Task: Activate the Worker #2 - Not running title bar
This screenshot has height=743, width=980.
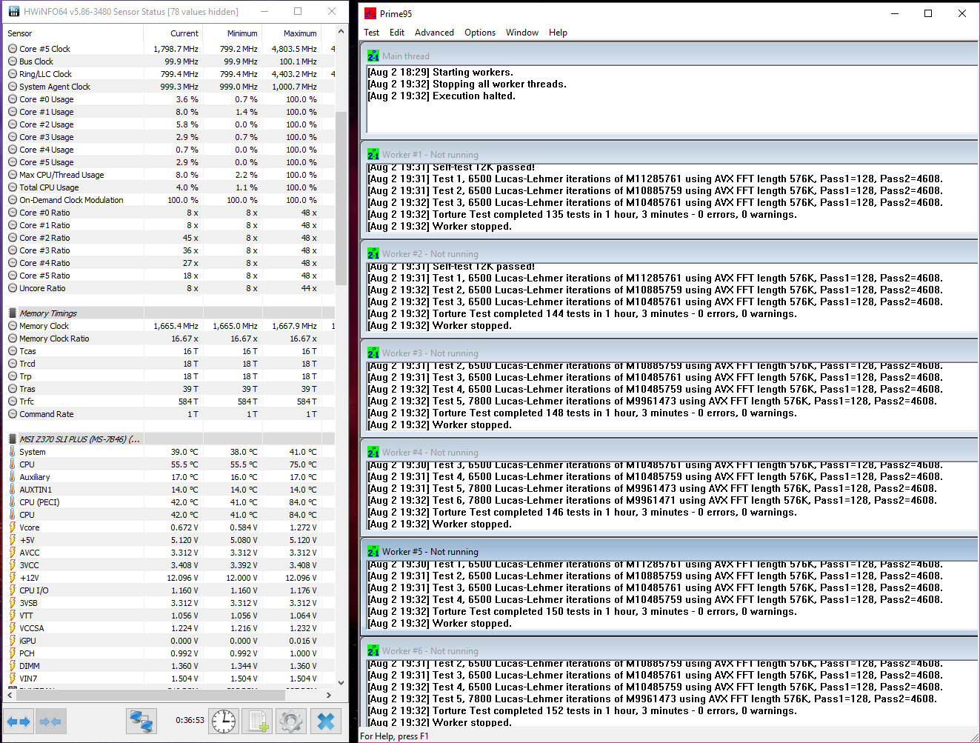Action: pos(670,253)
